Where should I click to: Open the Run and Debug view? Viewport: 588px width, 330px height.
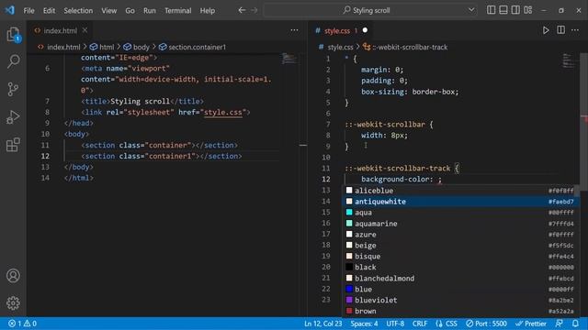13,116
